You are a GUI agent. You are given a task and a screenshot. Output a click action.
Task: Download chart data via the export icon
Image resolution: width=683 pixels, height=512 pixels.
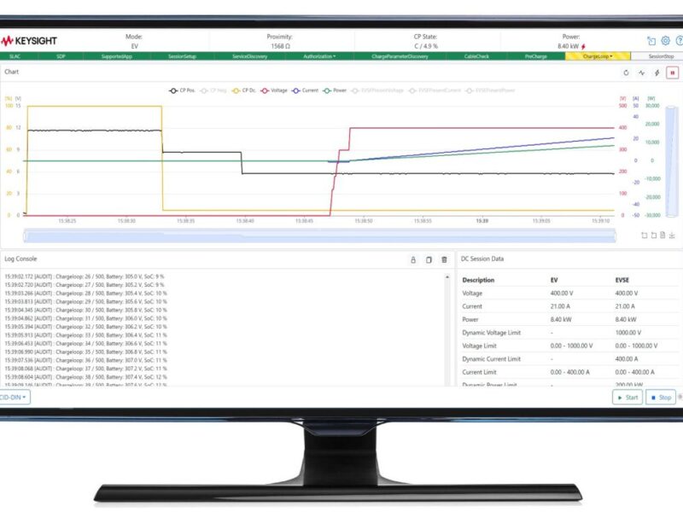[x=672, y=236]
